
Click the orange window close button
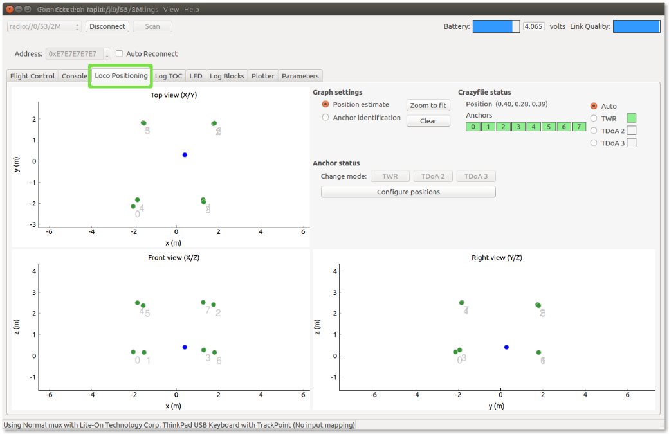[x=10, y=9]
